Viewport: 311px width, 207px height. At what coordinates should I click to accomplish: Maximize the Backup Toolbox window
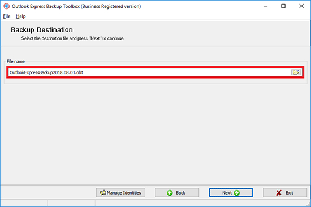click(283, 6)
